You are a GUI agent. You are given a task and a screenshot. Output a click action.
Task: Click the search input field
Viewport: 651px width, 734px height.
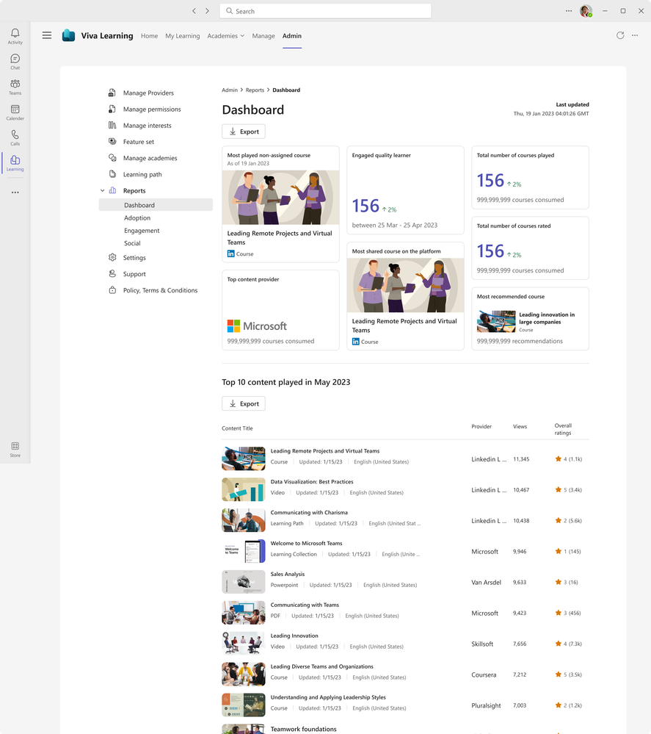(326, 11)
